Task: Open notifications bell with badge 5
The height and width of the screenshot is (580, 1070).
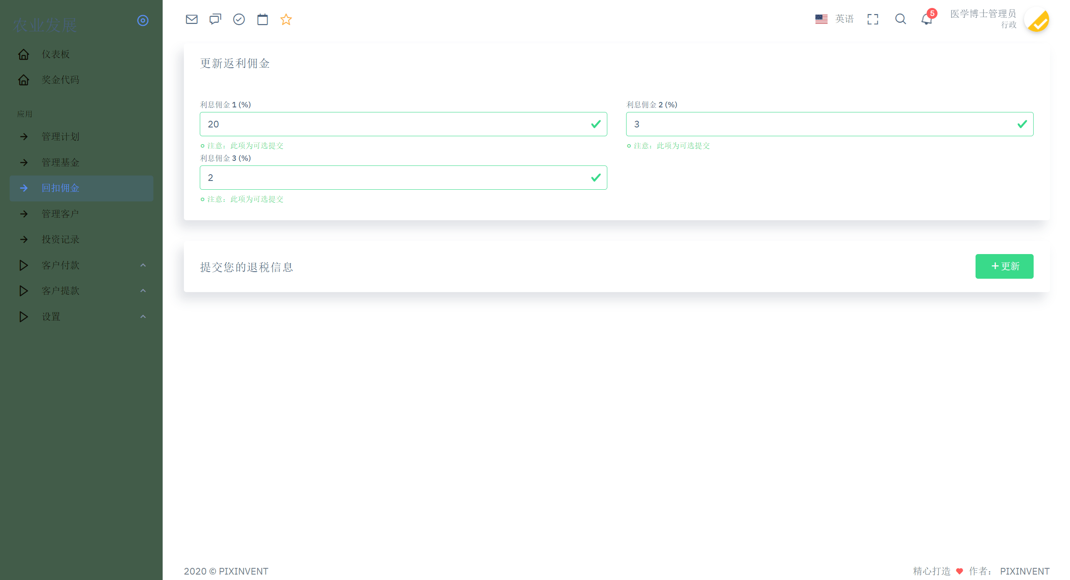Action: pos(927,19)
